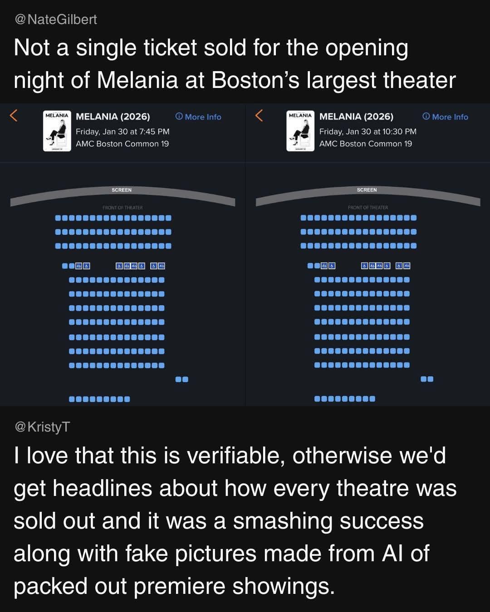The image size is (490, 612).
Task: Open More Info for the 7:45 PM showing
Action: coord(198,117)
